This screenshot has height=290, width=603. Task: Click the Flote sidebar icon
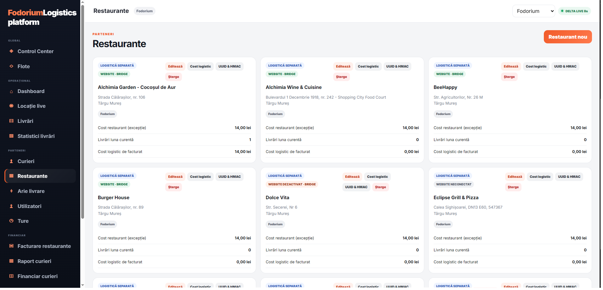(11, 66)
